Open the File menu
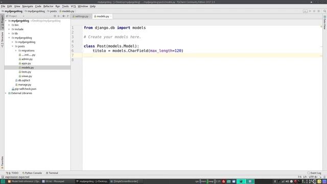This screenshot has height=184, width=327. pyautogui.click(x=3, y=6)
